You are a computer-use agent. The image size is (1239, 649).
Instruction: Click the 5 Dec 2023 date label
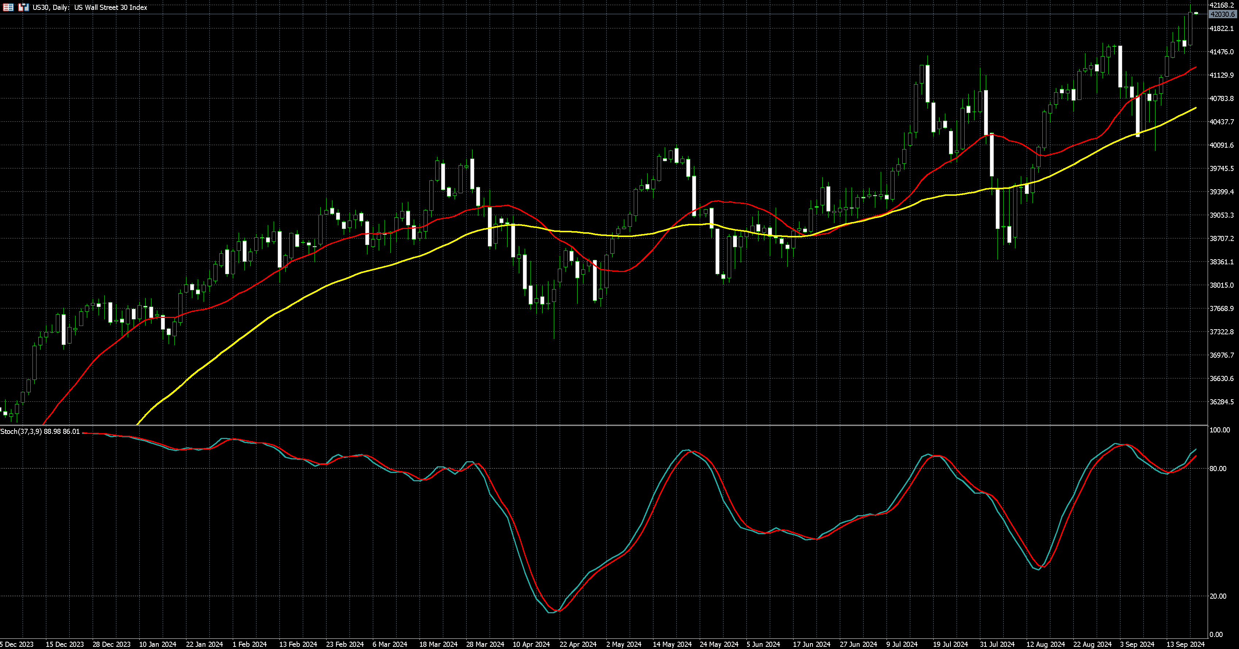[17, 644]
